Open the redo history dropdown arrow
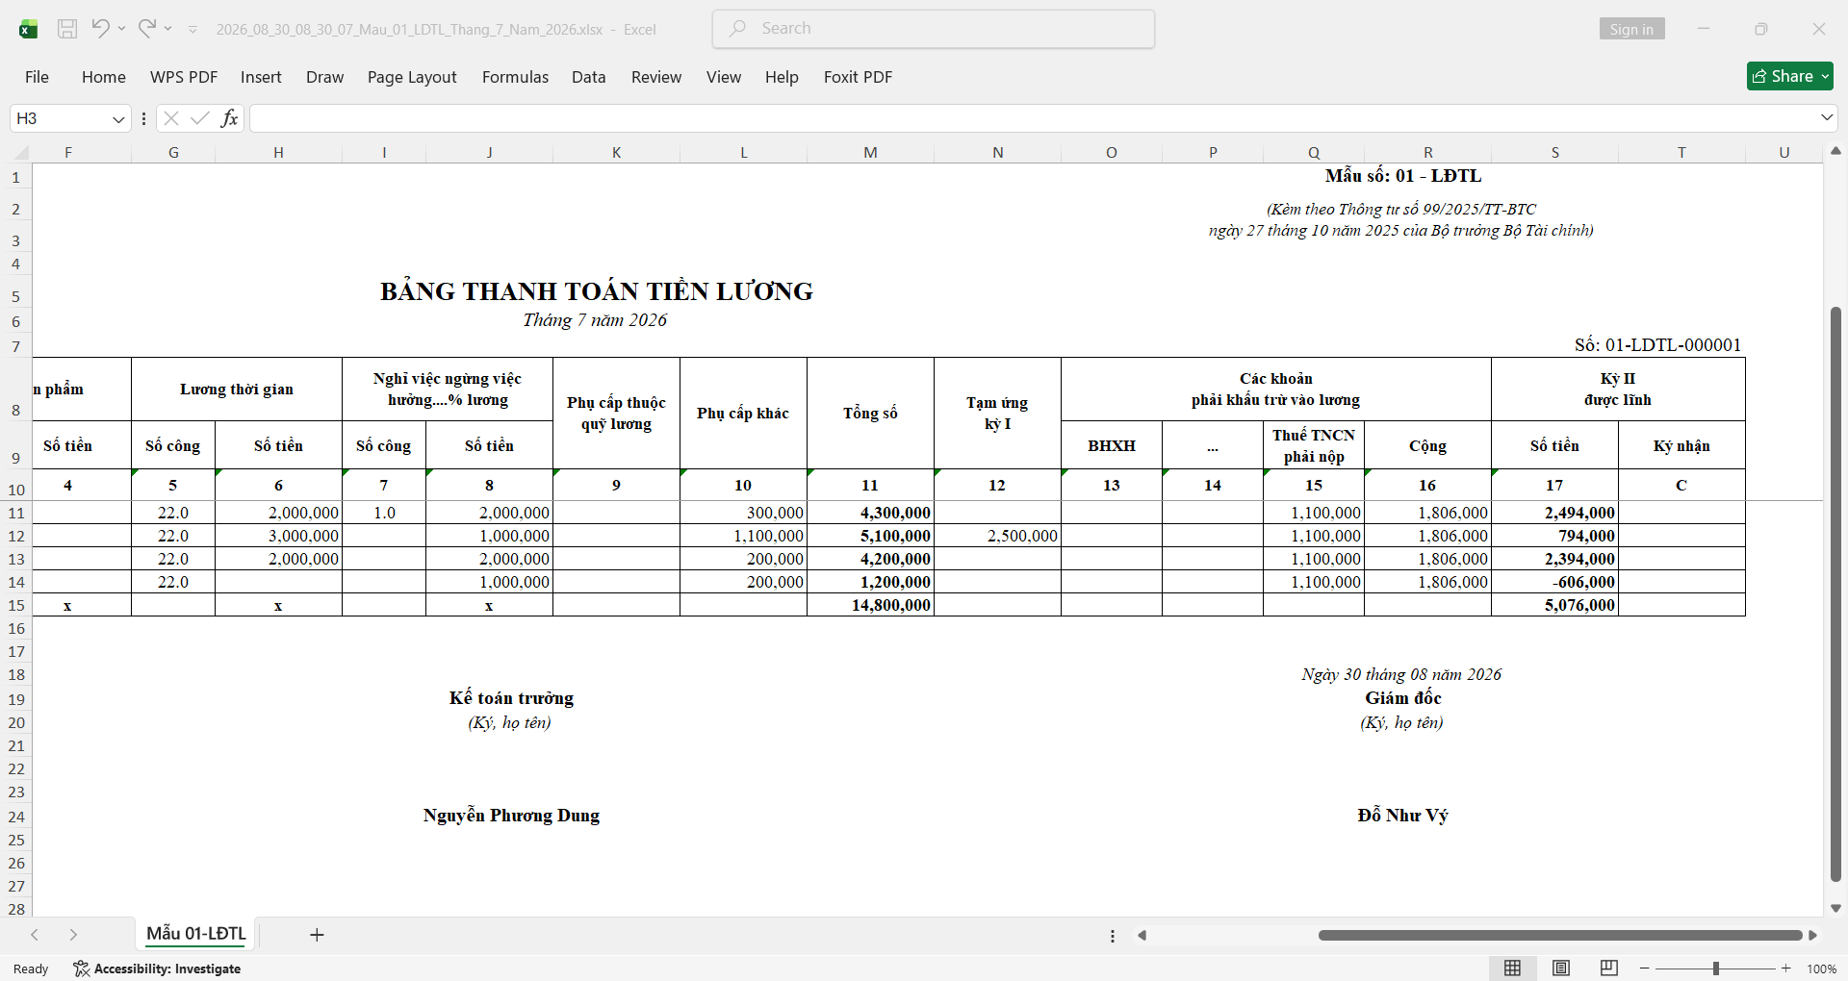The width and height of the screenshot is (1848, 981). pos(167,29)
